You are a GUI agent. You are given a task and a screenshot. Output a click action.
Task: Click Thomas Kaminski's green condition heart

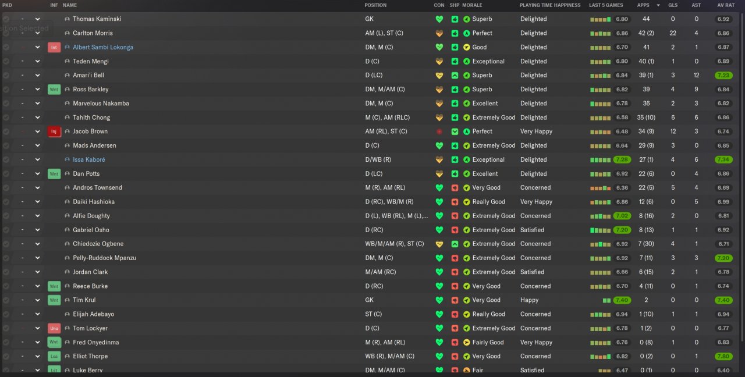coord(439,19)
